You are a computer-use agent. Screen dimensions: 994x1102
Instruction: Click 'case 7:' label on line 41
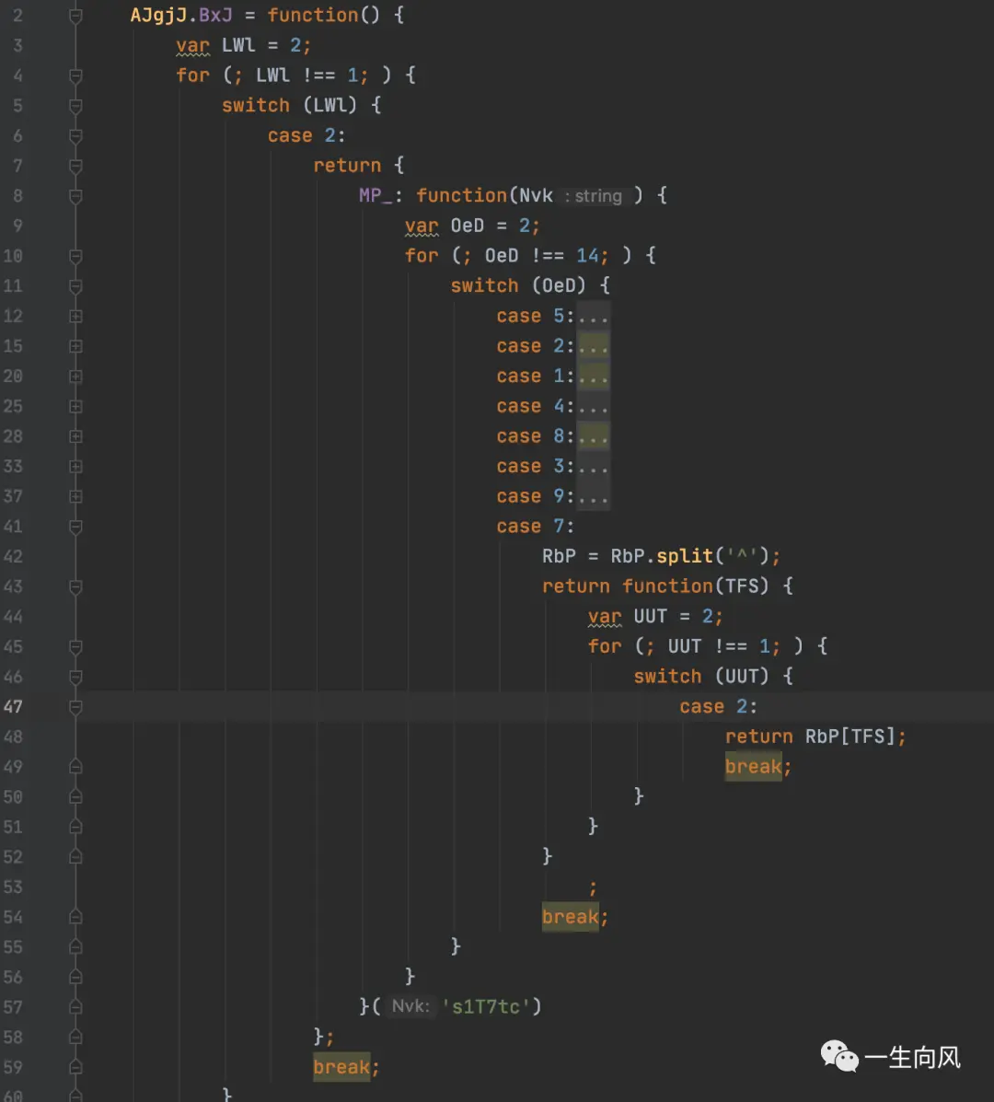[536, 527]
